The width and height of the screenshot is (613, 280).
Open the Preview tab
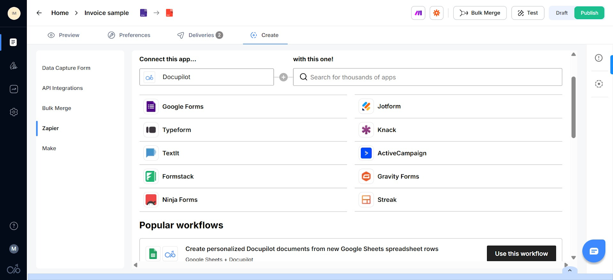[64, 35]
